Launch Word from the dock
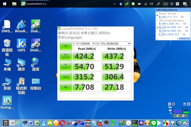Screen dimensions: 191x127 (31, 123)
